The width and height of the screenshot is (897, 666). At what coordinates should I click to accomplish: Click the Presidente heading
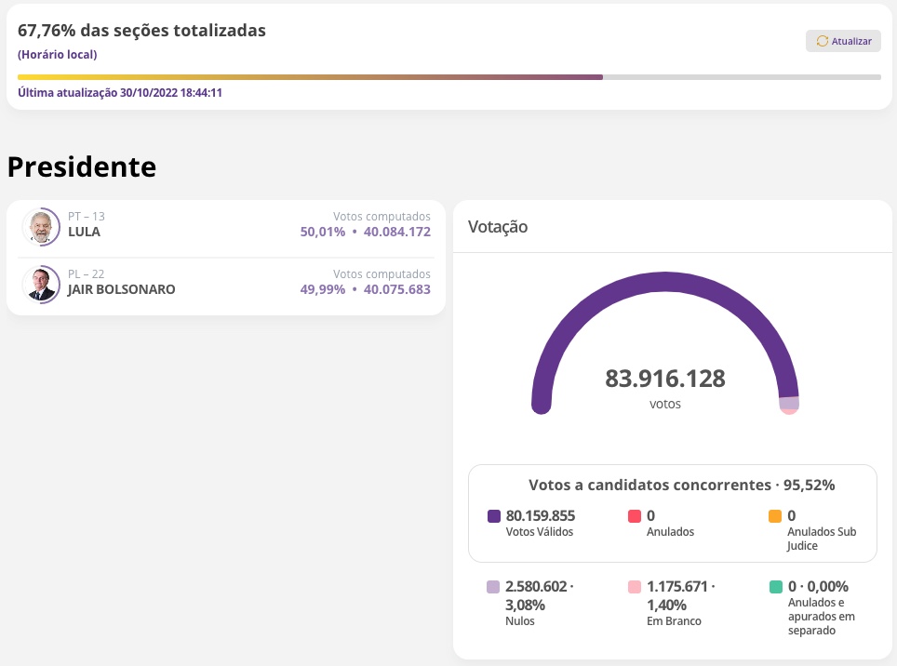[x=81, y=166]
